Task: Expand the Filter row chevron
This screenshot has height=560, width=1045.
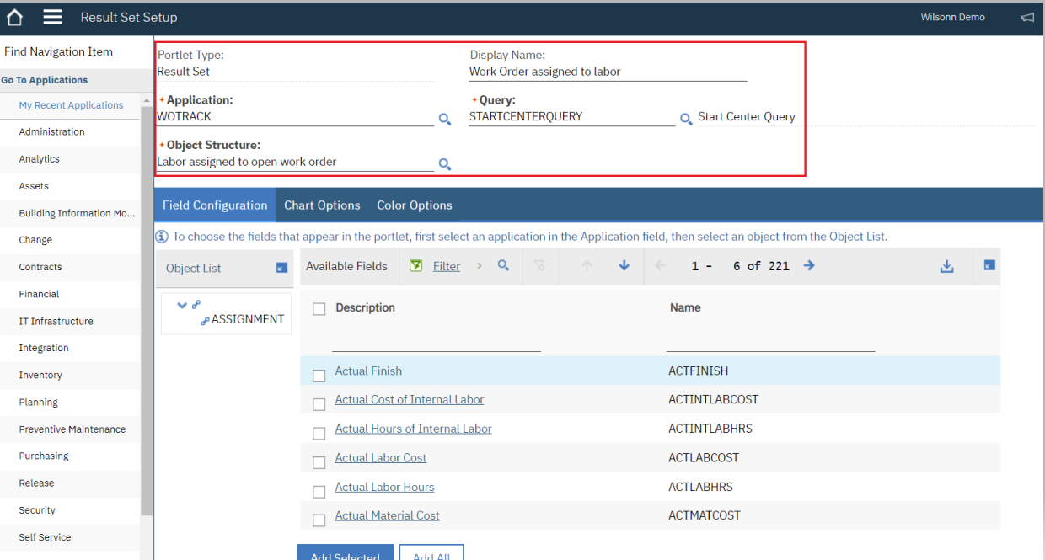Action: [x=477, y=265]
